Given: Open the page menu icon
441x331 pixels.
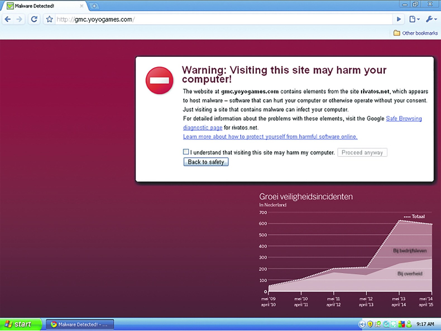Looking at the screenshot, I should [x=414, y=19].
